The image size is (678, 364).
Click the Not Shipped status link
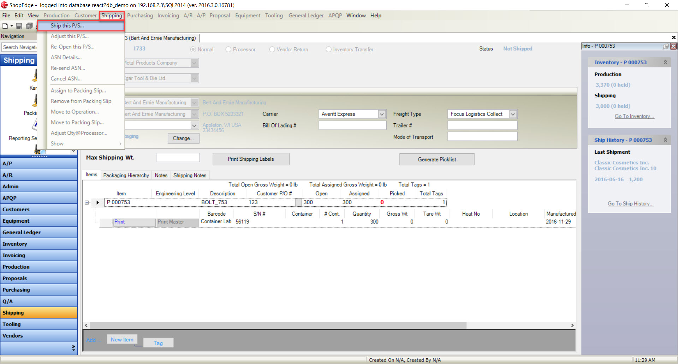tap(517, 49)
